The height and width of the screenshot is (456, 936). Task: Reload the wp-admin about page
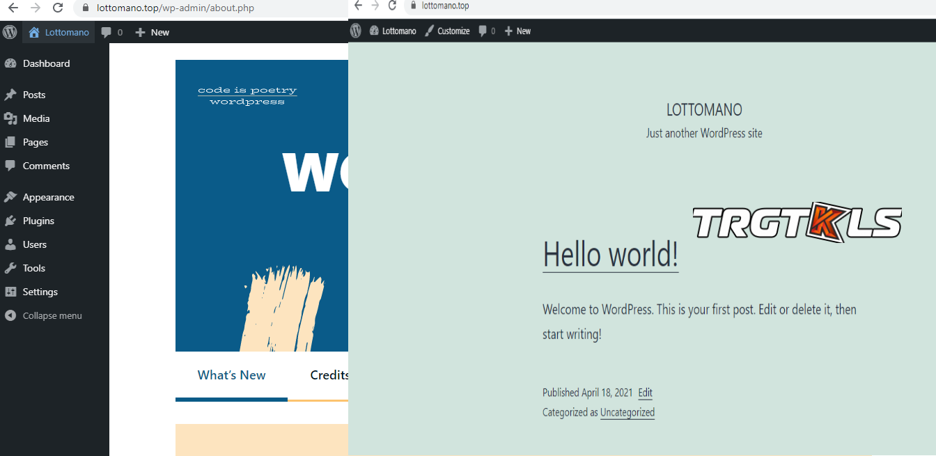click(x=58, y=8)
